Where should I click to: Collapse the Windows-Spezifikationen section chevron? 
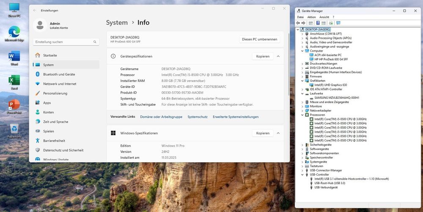pyautogui.click(x=278, y=133)
